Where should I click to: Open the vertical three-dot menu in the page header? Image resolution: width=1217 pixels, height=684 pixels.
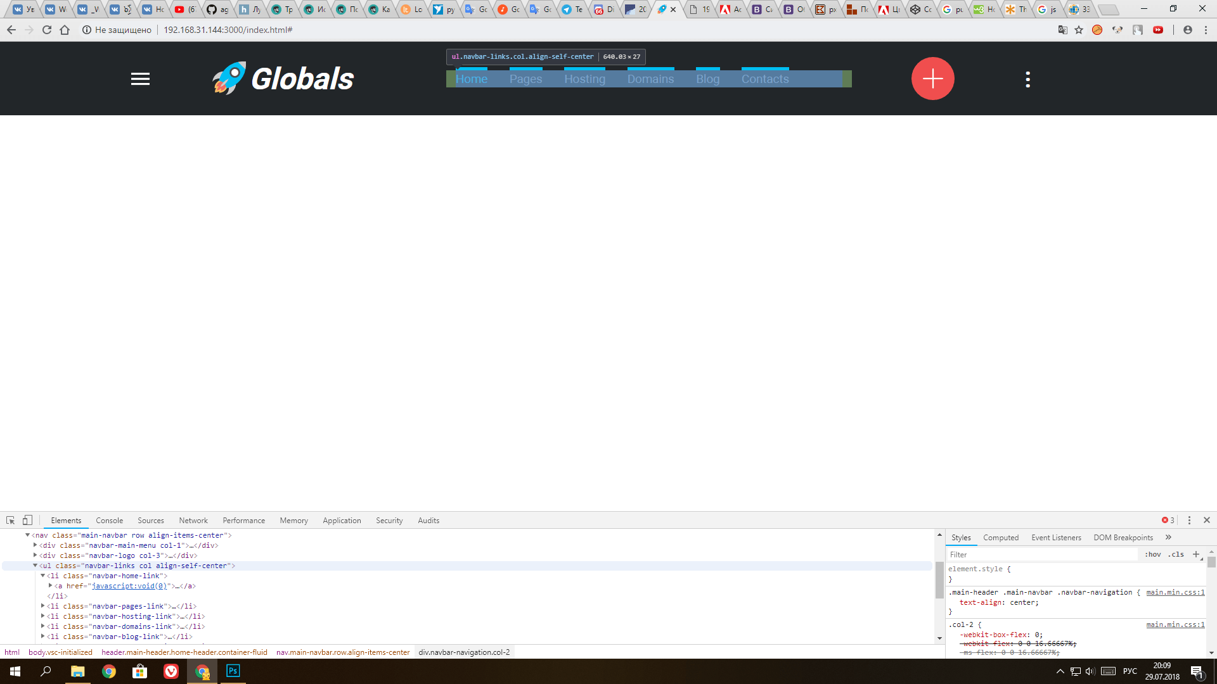(1027, 79)
